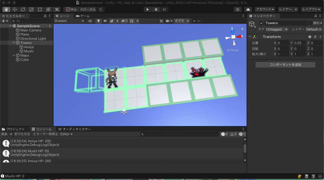This screenshot has width=324, height=180.
Task: Collapse the Transform component
Action: 250,37
